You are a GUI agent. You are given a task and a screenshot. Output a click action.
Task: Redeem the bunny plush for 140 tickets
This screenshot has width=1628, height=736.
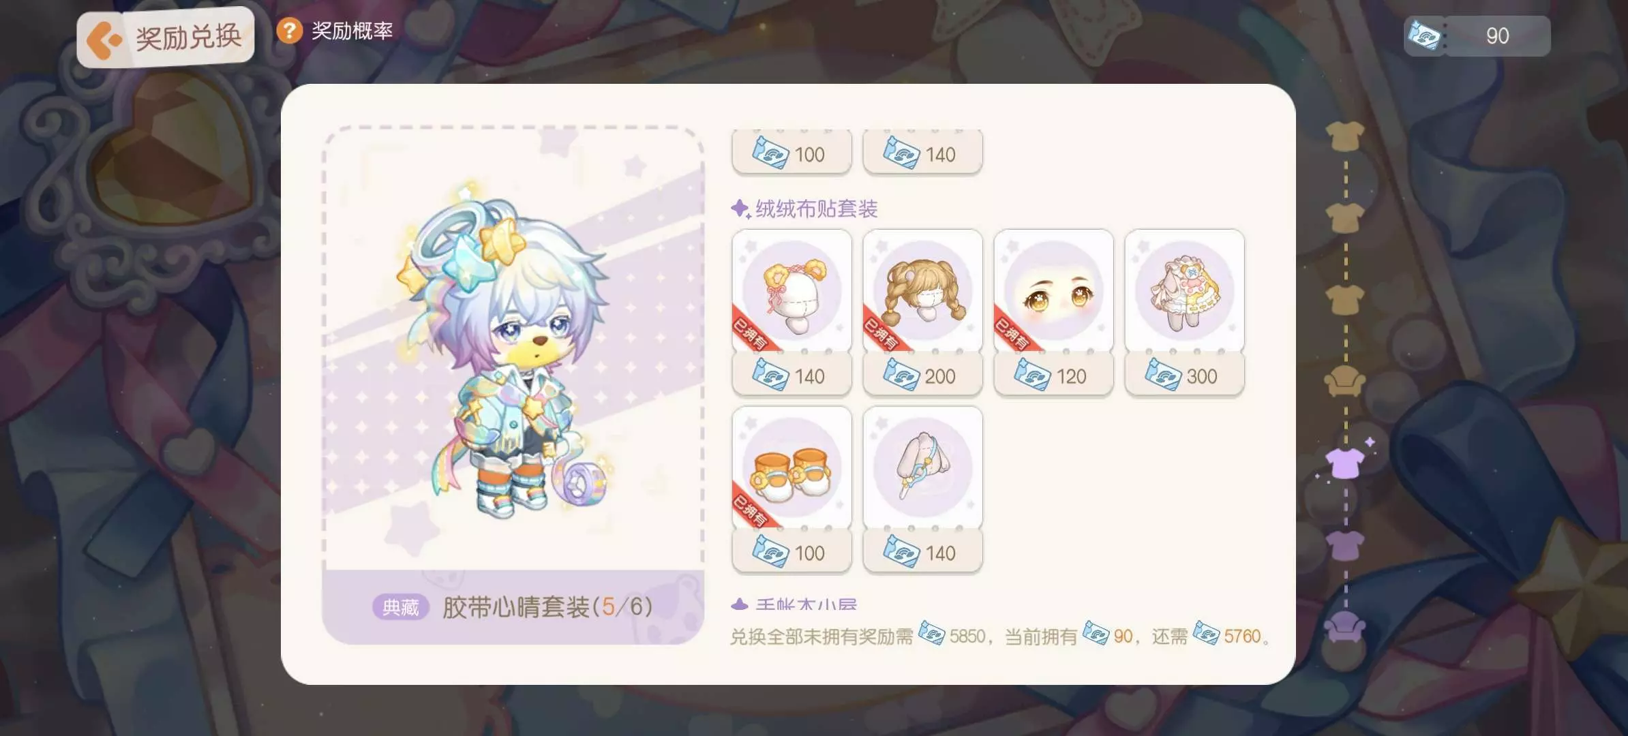(x=922, y=553)
